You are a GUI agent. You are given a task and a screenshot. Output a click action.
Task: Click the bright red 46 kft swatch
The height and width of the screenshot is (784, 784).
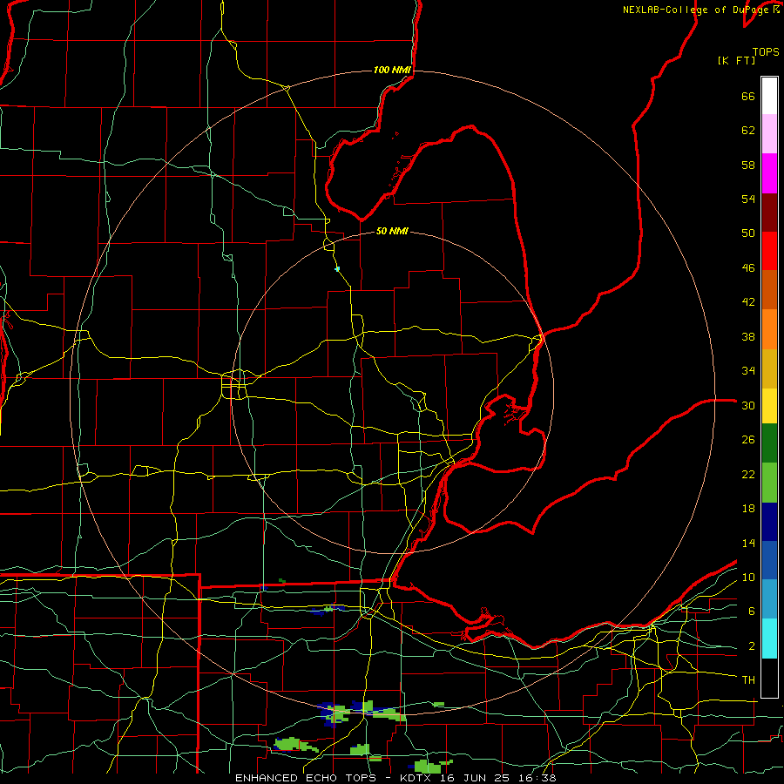(769, 251)
